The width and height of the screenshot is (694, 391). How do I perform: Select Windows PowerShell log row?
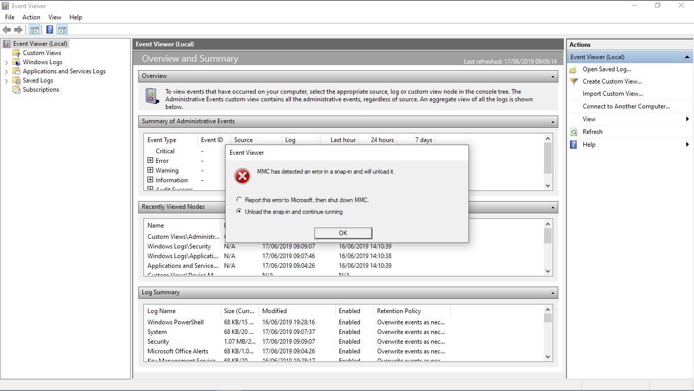tap(296, 322)
